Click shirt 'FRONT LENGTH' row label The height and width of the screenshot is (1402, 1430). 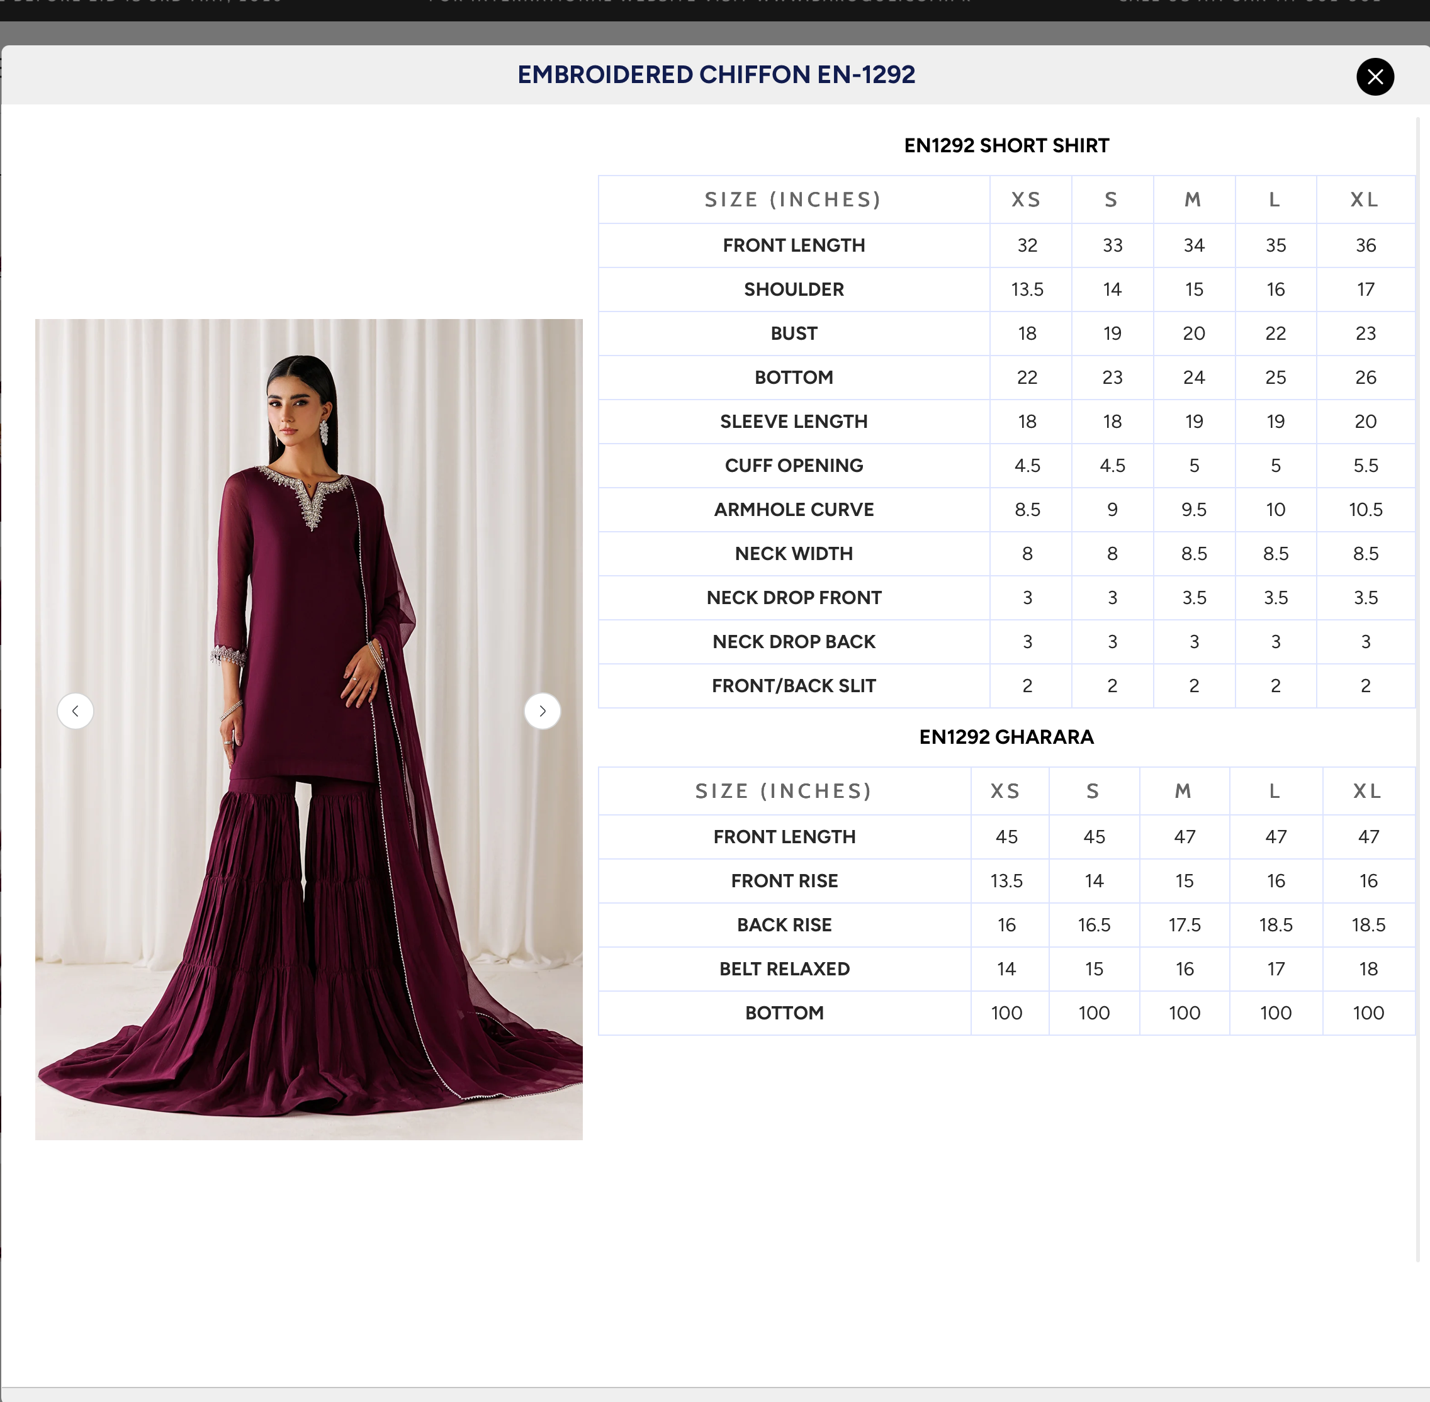pos(794,245)
